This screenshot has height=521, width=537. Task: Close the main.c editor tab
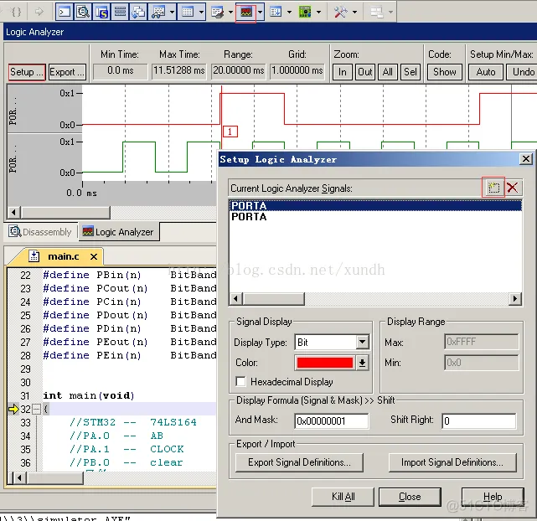coord(94,256)
